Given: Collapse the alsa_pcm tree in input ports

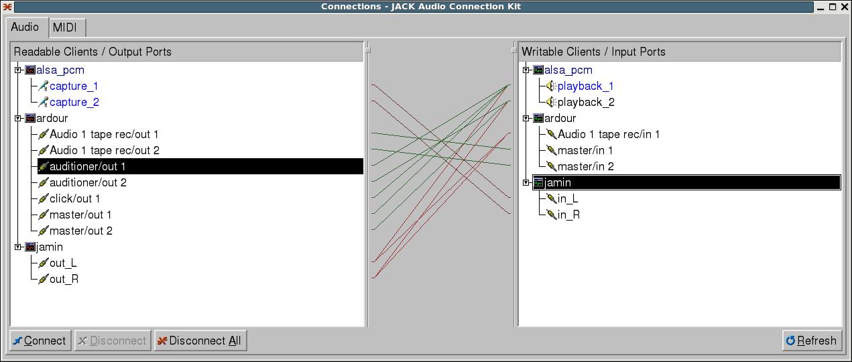Looking at the screenshot, I should 527,70.
